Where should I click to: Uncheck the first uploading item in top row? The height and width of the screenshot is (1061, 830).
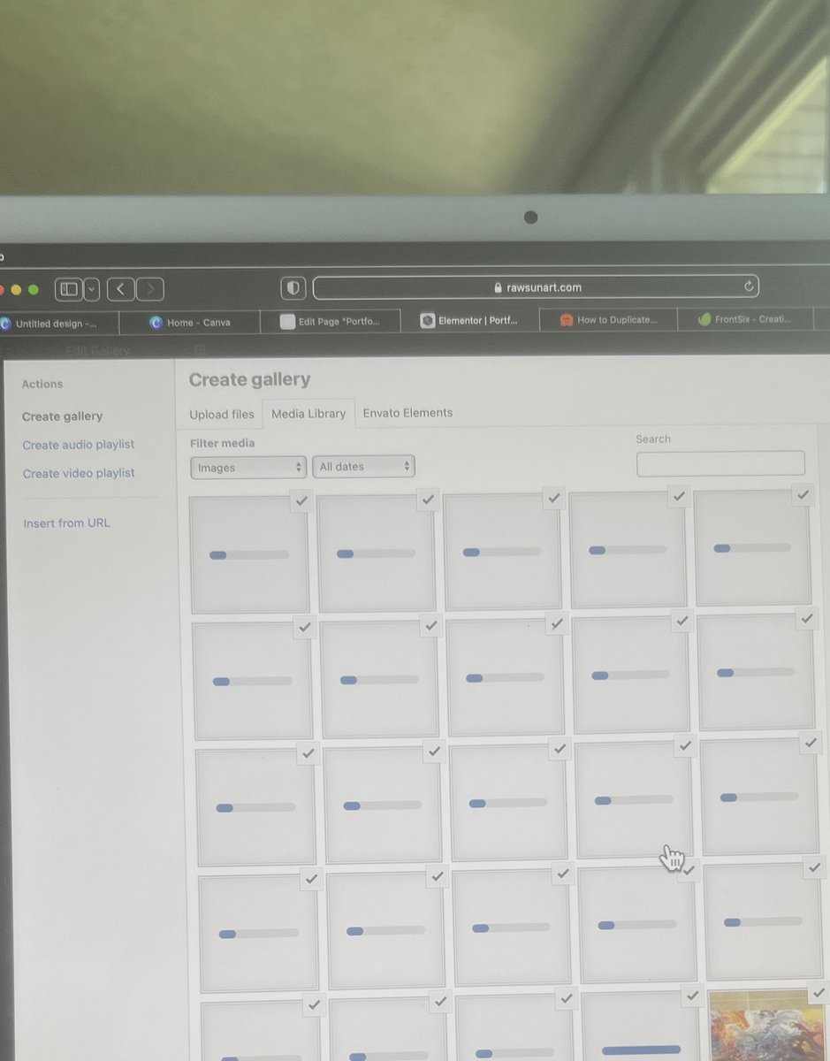(301, 501)
